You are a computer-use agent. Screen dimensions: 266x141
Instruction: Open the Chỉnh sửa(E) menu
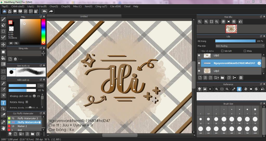tap(18, 6)
